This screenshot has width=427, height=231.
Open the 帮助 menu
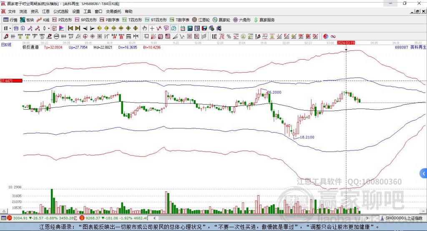coord(128,11)
